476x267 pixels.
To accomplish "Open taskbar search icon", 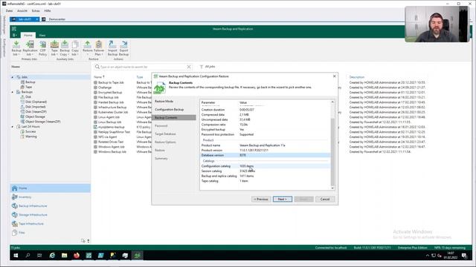I will 28,255.
